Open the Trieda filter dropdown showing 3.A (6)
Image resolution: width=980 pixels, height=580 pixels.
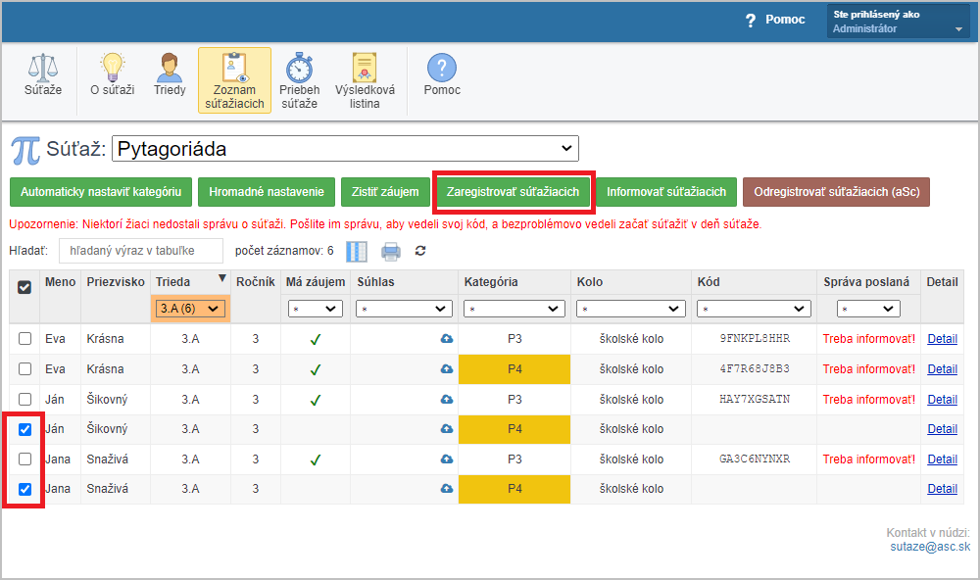(190, 309)
